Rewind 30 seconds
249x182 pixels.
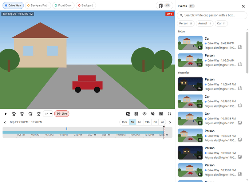(14, 114)
